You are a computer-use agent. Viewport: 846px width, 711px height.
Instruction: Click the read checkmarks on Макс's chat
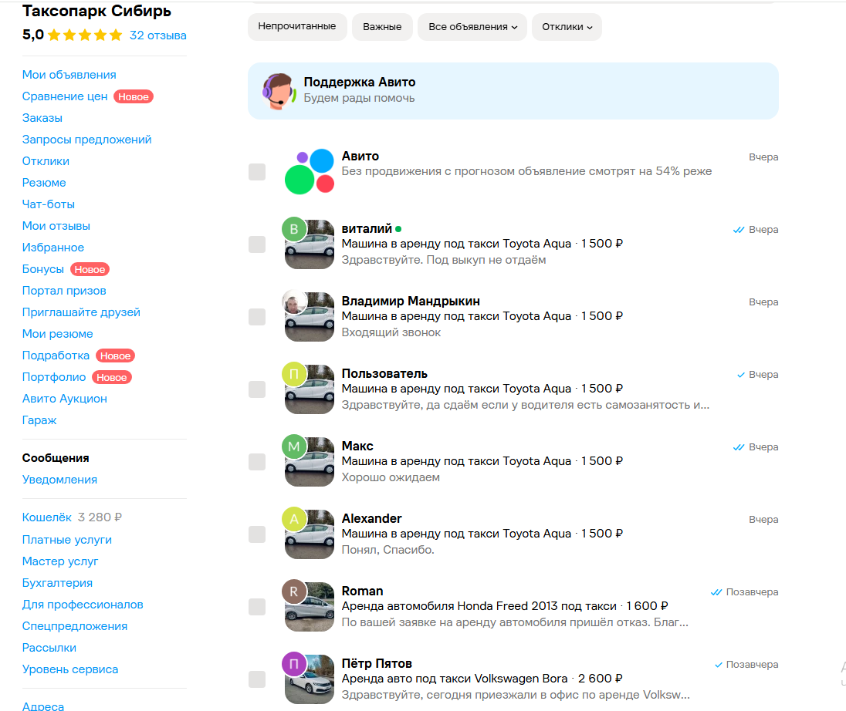(739, 446)
